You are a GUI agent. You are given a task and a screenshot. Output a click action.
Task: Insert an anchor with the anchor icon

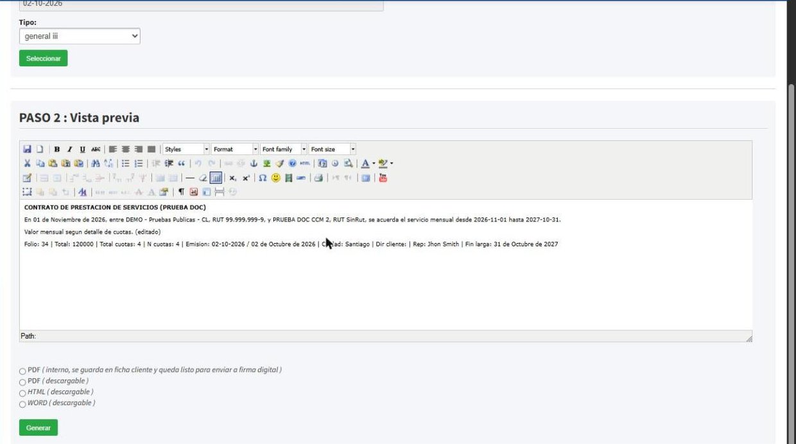click(254, 164)
